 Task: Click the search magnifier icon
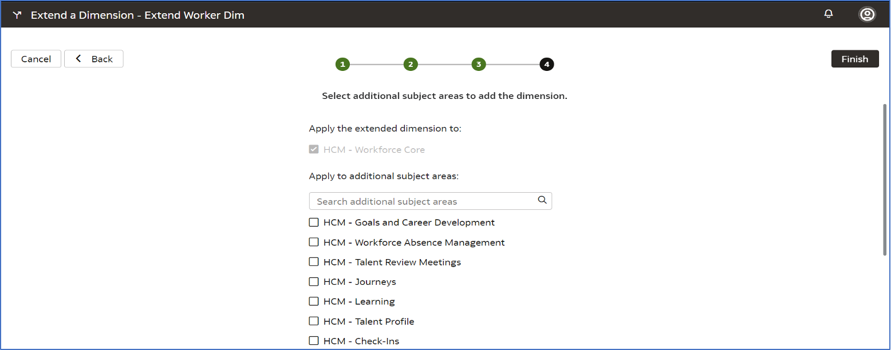tap(542, 200)
